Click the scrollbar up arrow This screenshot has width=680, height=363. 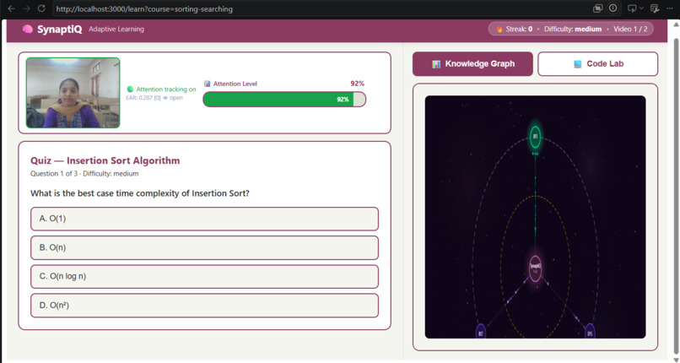pyautogui.click(x=676, y=24)
